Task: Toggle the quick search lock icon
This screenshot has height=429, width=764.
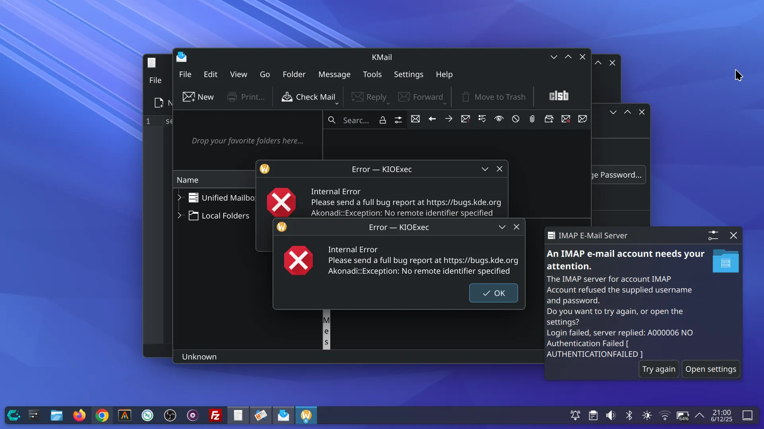Action: coord(382,120)
